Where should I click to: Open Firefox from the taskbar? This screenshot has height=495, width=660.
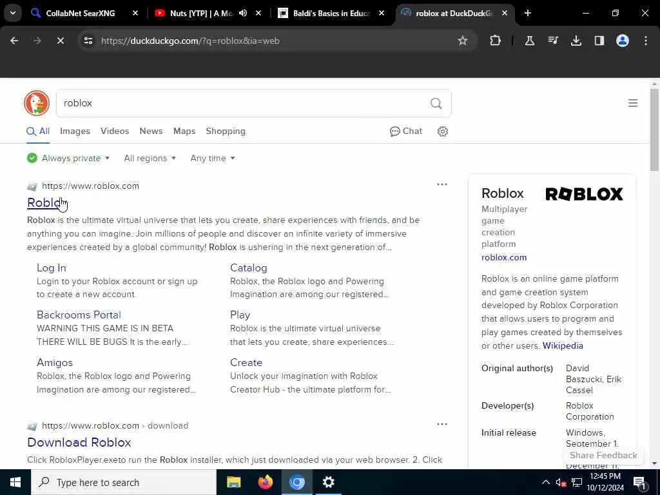click(265, 482)
